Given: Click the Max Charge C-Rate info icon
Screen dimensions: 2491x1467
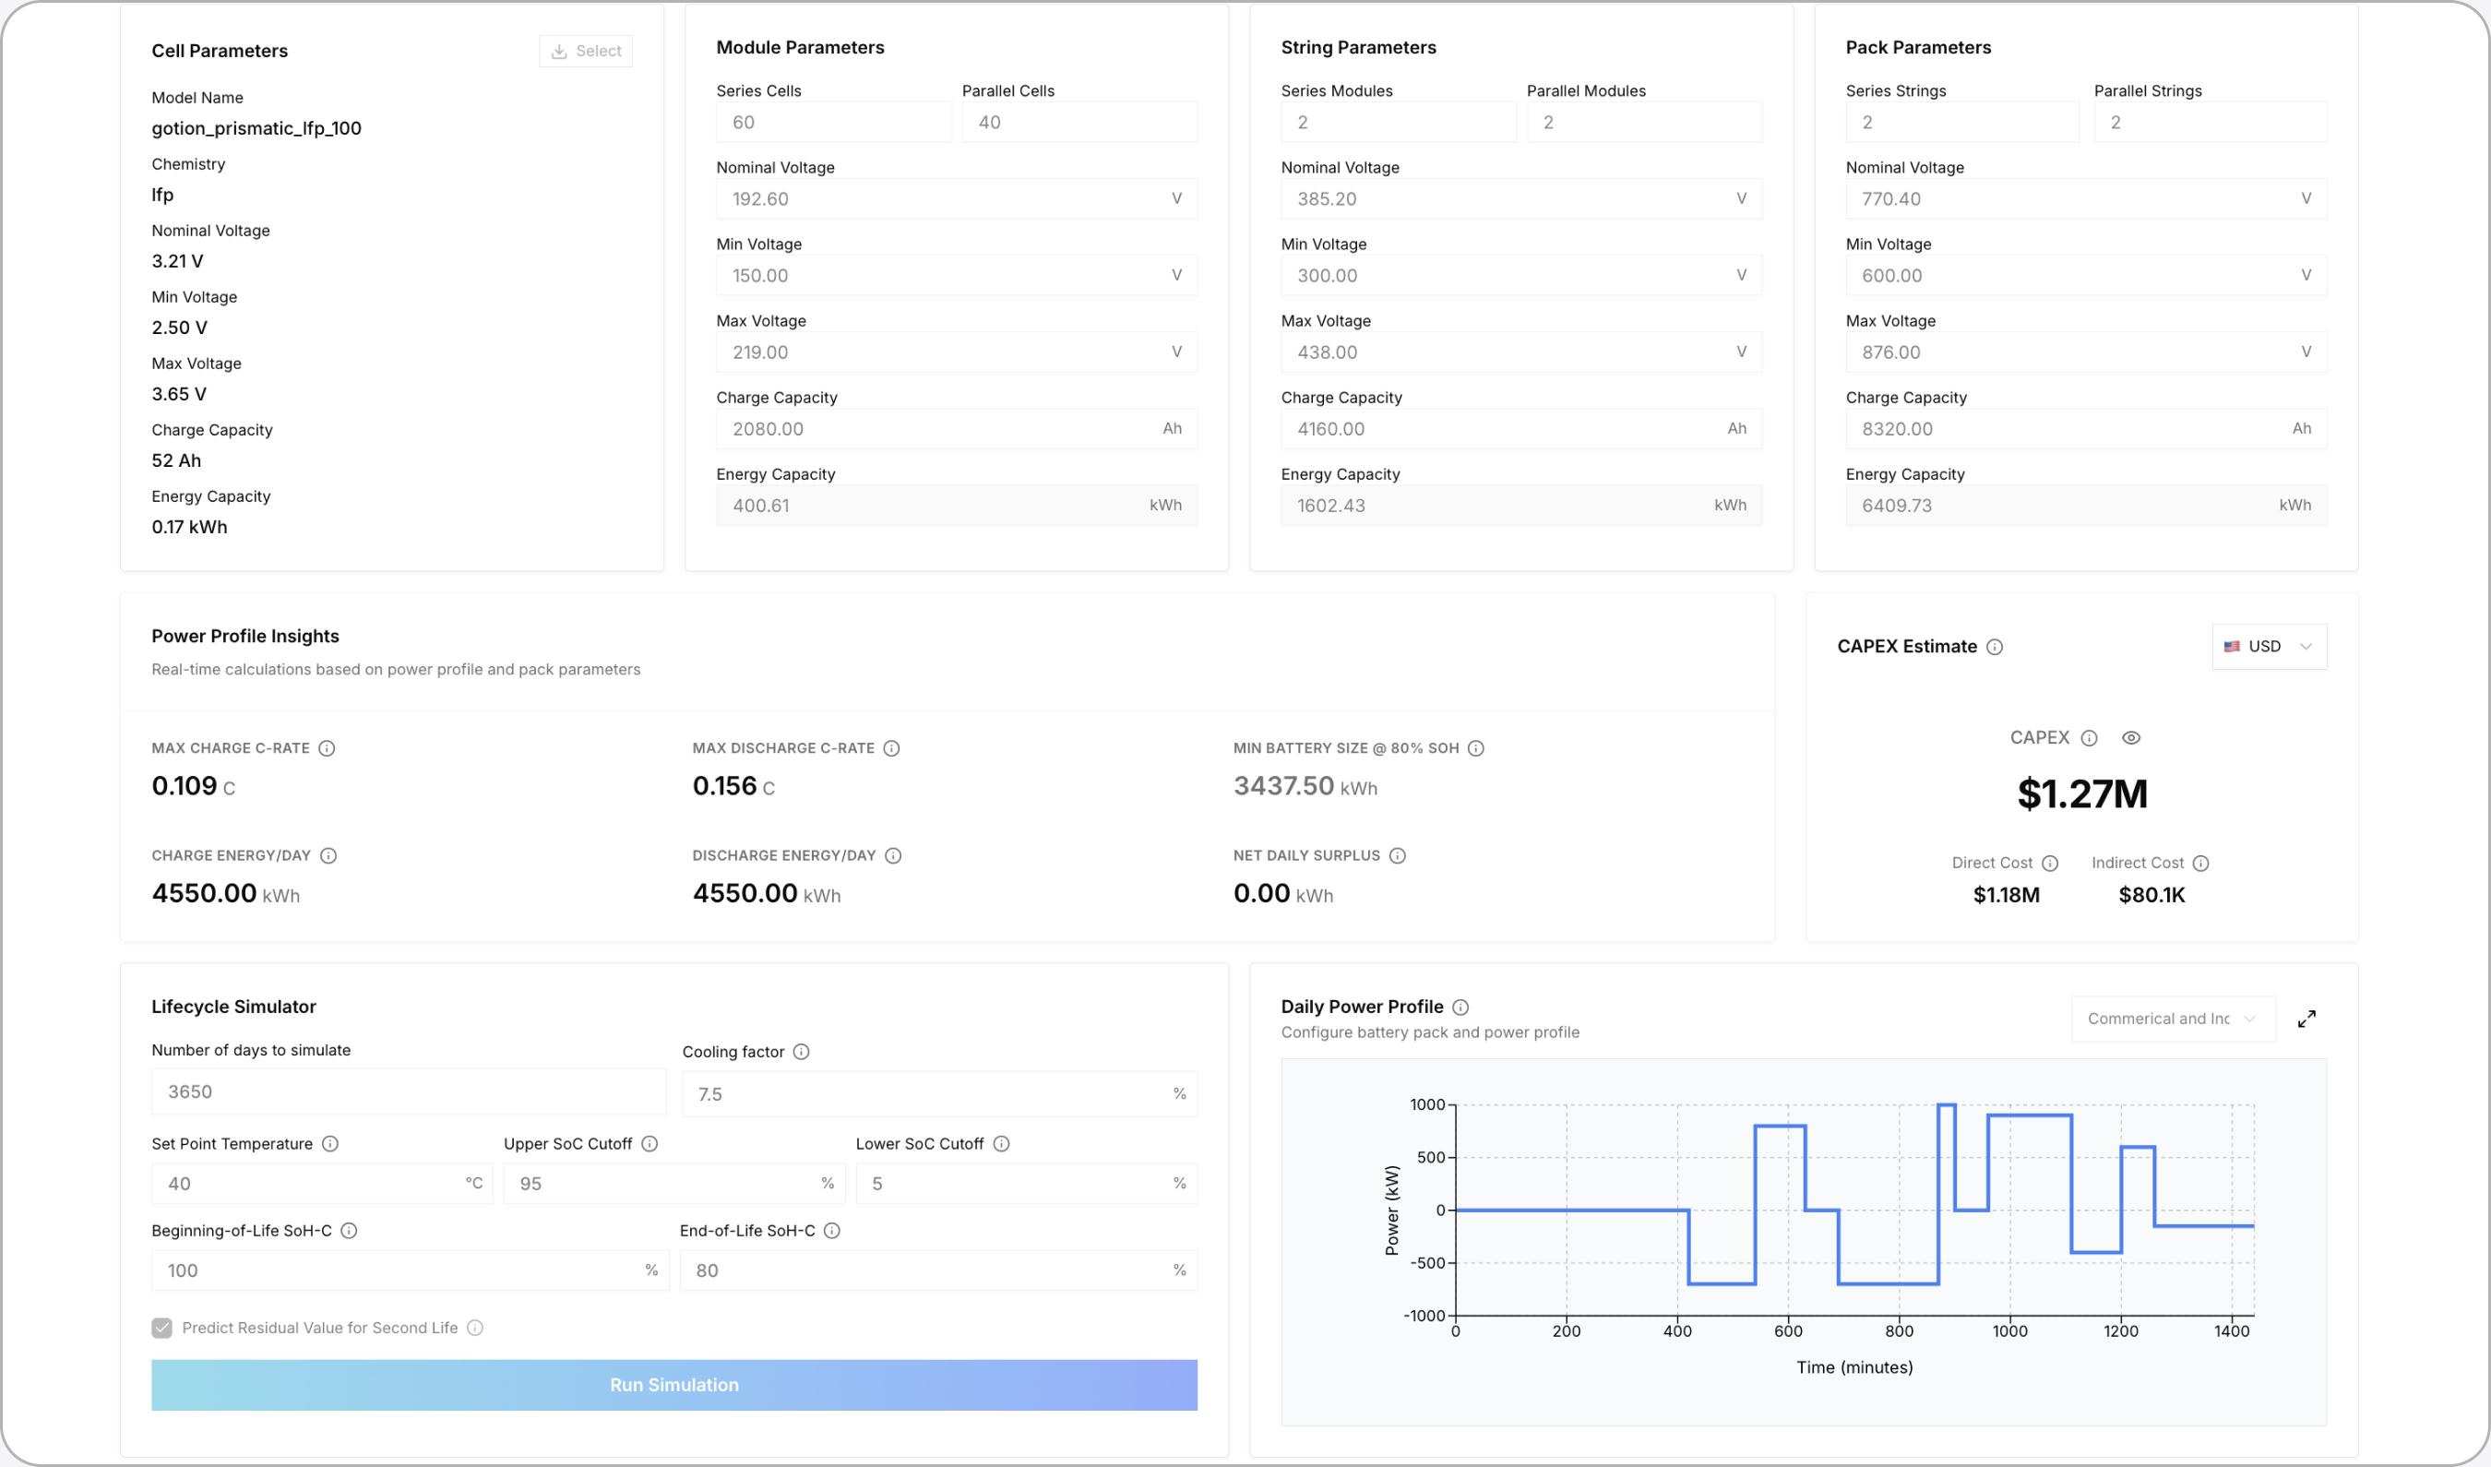Looking at the screenshot, I should pyautogui.click(x=328, y=748).
